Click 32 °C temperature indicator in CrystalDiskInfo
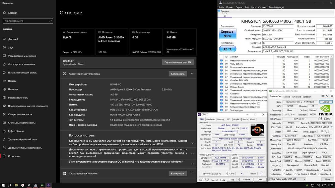335x188 pixels. [227, 49]
